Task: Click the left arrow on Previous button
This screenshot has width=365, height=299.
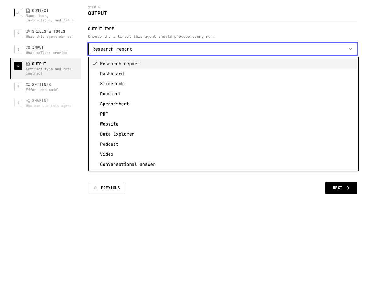Action: coord(96,188)
